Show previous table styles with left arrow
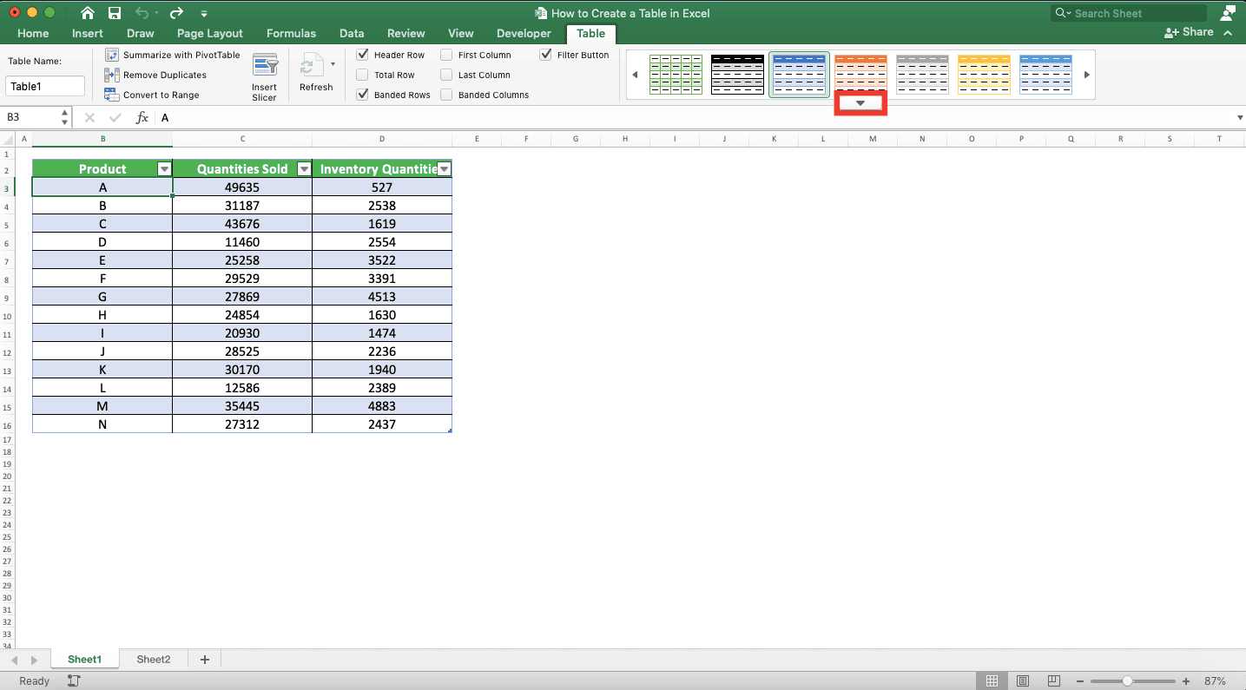The height and width of the screenshot is (690, 1246). click(635, 75)
